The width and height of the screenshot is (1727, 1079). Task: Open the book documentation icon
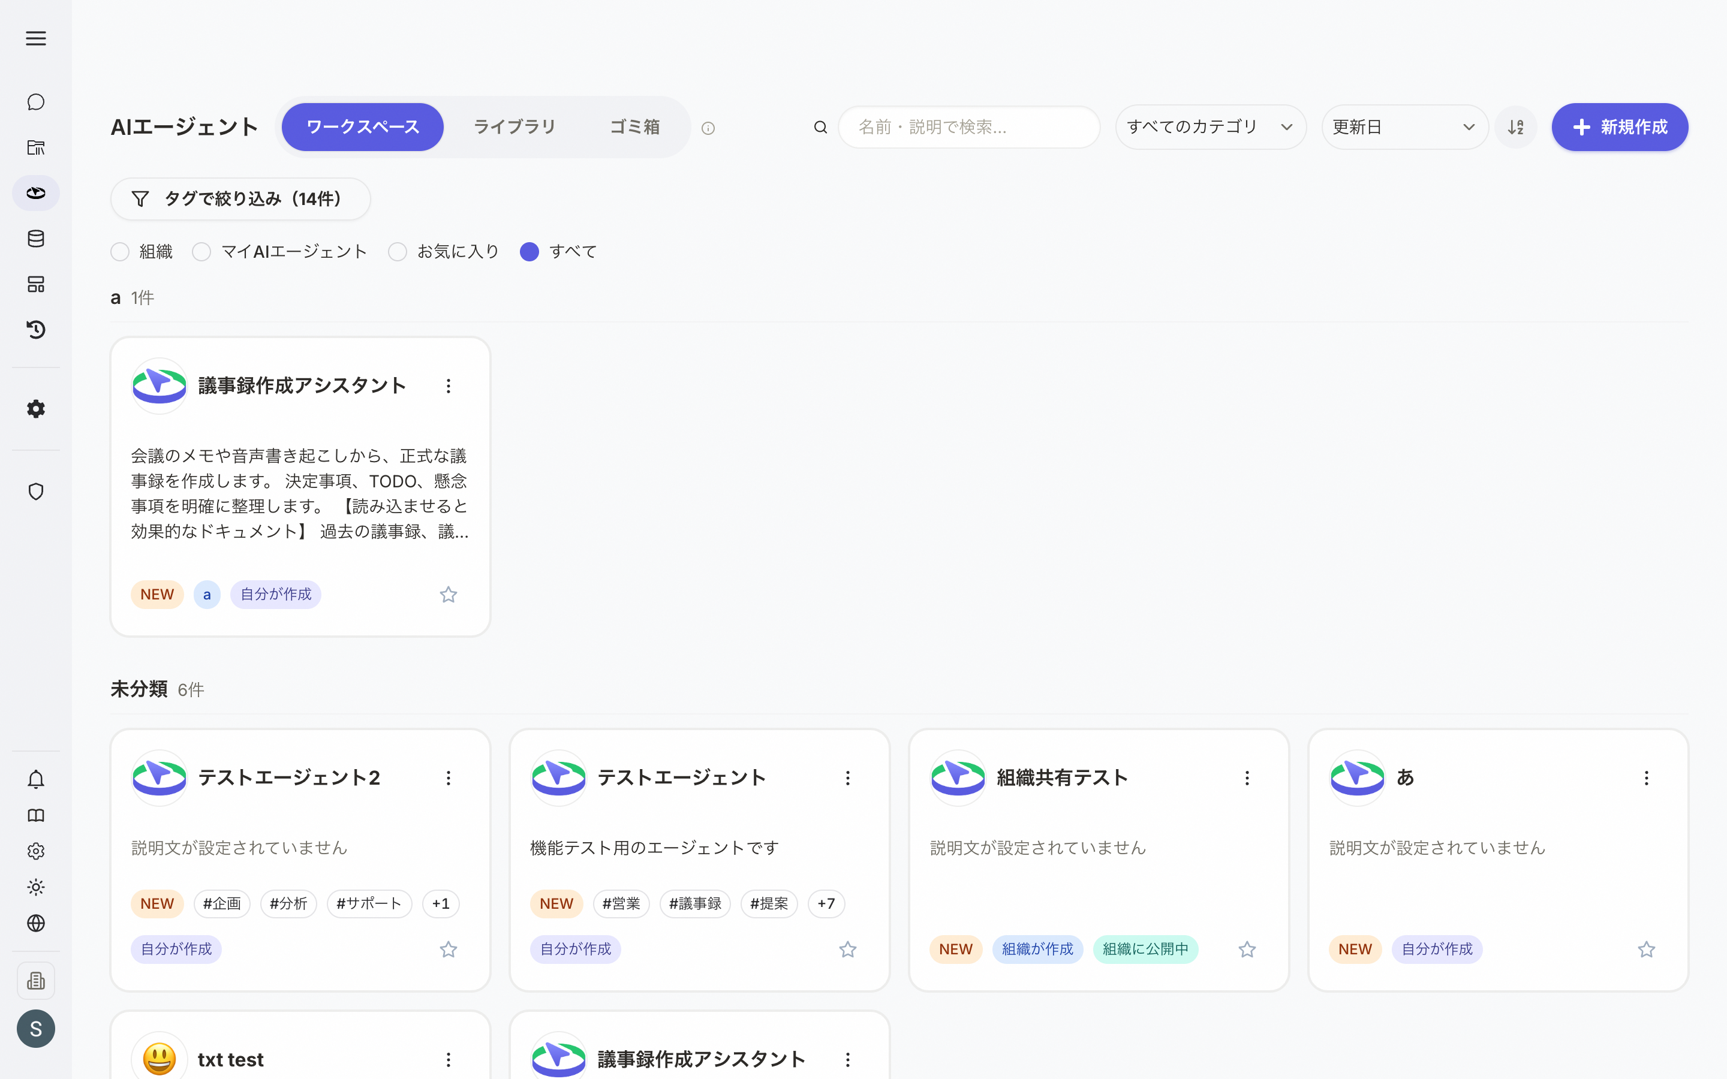coord(36,815)
